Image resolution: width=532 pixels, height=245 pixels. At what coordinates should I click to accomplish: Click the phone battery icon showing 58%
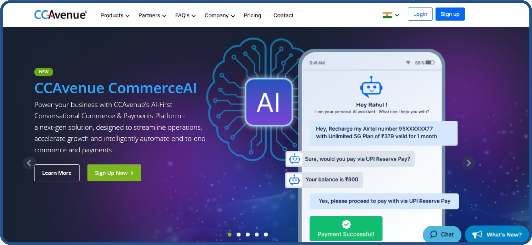(x=430, y=62)
